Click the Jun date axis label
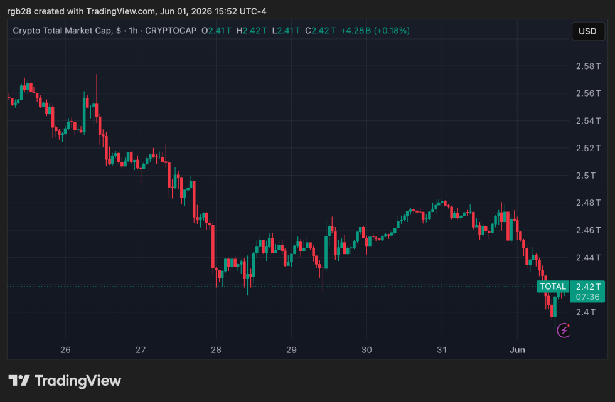This screenshot has height=402, width=615. [517, 350]
